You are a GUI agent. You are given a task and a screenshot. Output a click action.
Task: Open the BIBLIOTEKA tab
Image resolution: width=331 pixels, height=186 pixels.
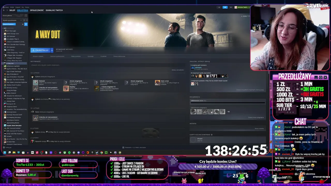(x=22, y=10)
